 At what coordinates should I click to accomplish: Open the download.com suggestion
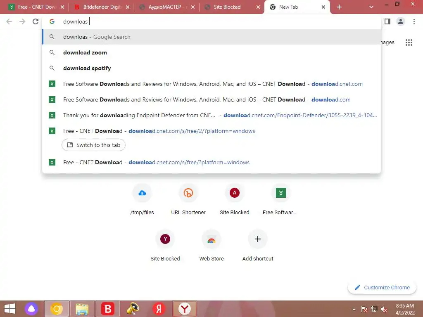[211, 99]
